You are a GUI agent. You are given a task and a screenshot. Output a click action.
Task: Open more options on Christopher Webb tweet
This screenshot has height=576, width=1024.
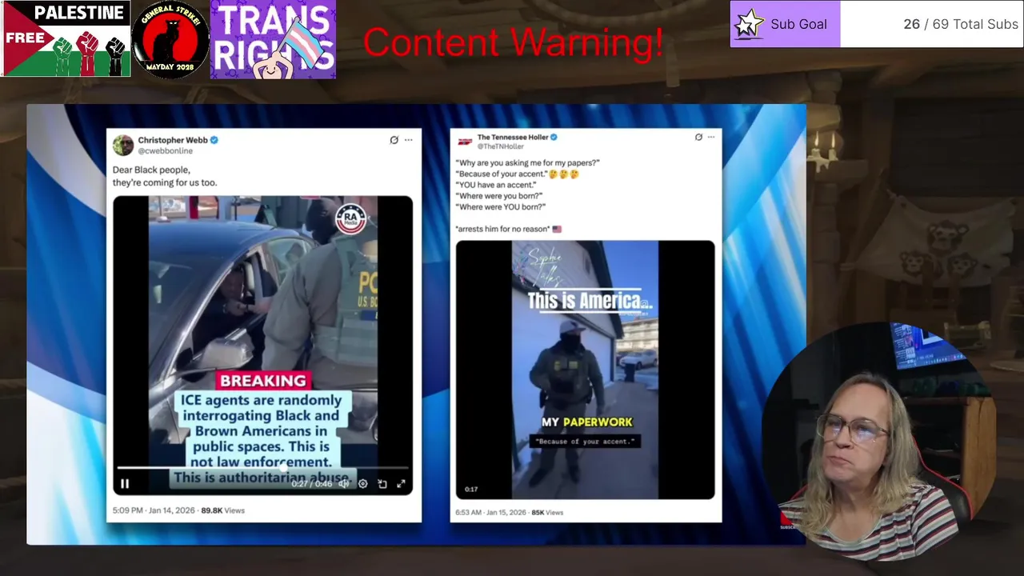[408, 140]
